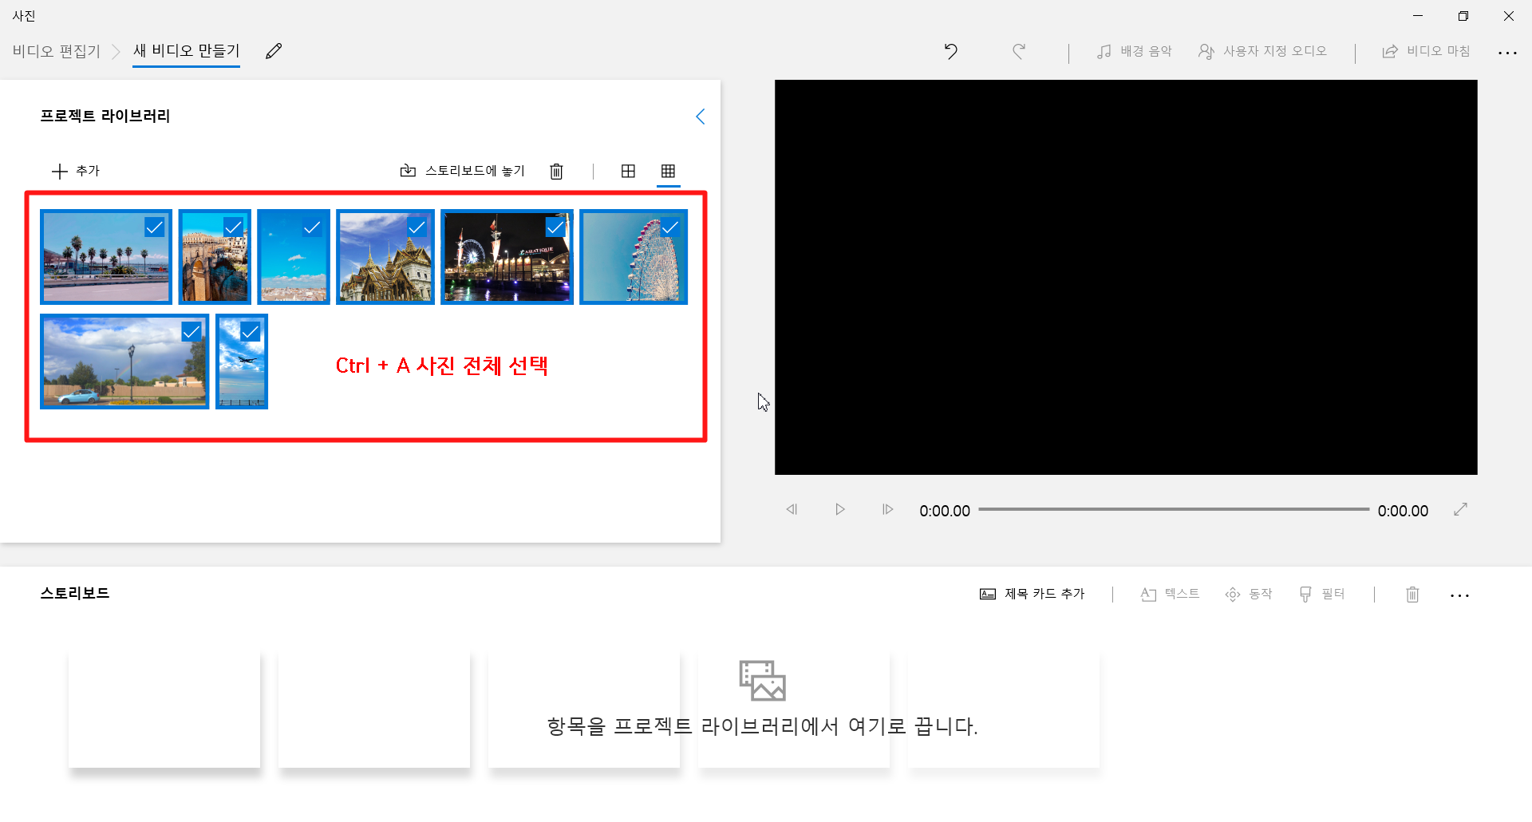Uncheck the daytime ferris wheel photo
The width and height of the screenshot is (1532, 822).
(670, 227)
